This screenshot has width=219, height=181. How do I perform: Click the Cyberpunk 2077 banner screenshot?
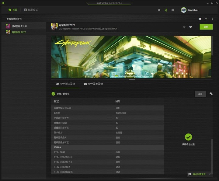point(131,57)
